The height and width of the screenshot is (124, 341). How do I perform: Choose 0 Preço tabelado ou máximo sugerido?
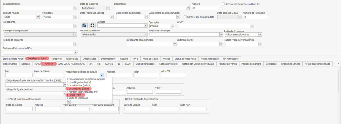89,79
